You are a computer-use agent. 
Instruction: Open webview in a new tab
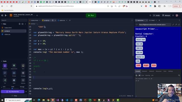179,25
